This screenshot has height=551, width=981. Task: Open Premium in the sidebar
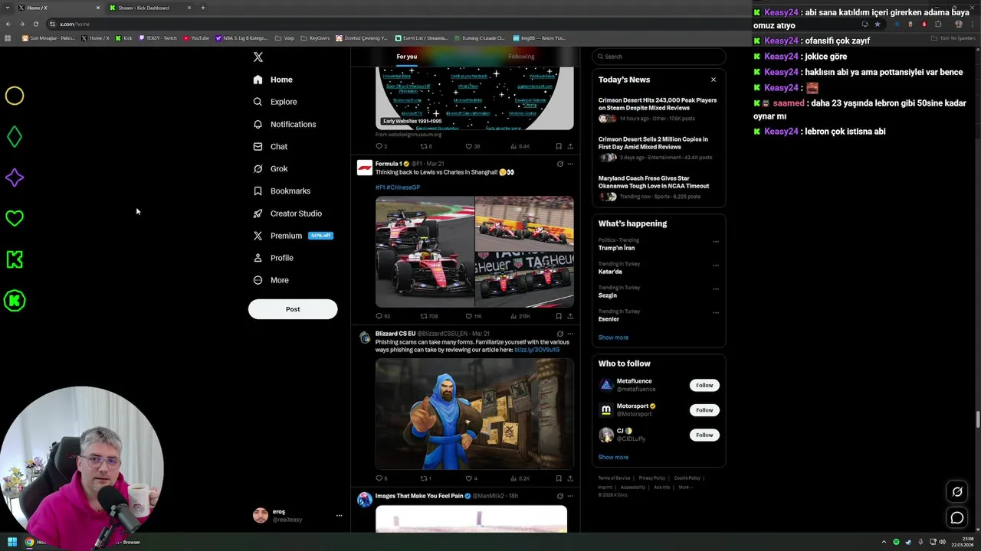[x=293, y=236]
